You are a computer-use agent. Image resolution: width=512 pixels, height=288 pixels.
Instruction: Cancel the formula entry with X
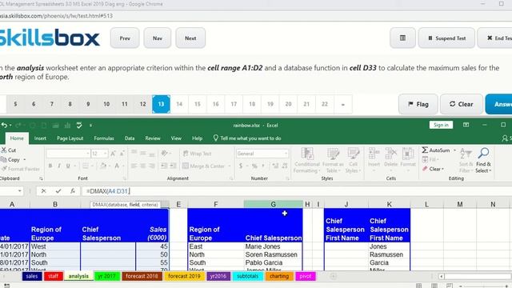coord(43,191)
